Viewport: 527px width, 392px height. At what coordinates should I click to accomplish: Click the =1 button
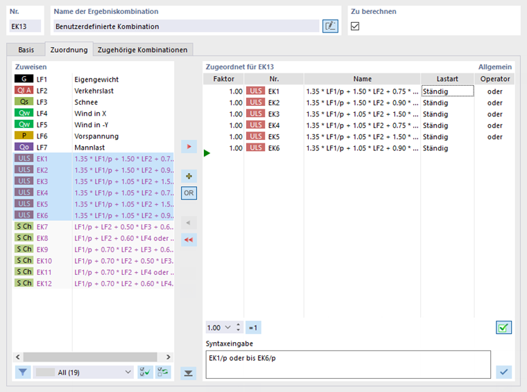pos(253,328)
